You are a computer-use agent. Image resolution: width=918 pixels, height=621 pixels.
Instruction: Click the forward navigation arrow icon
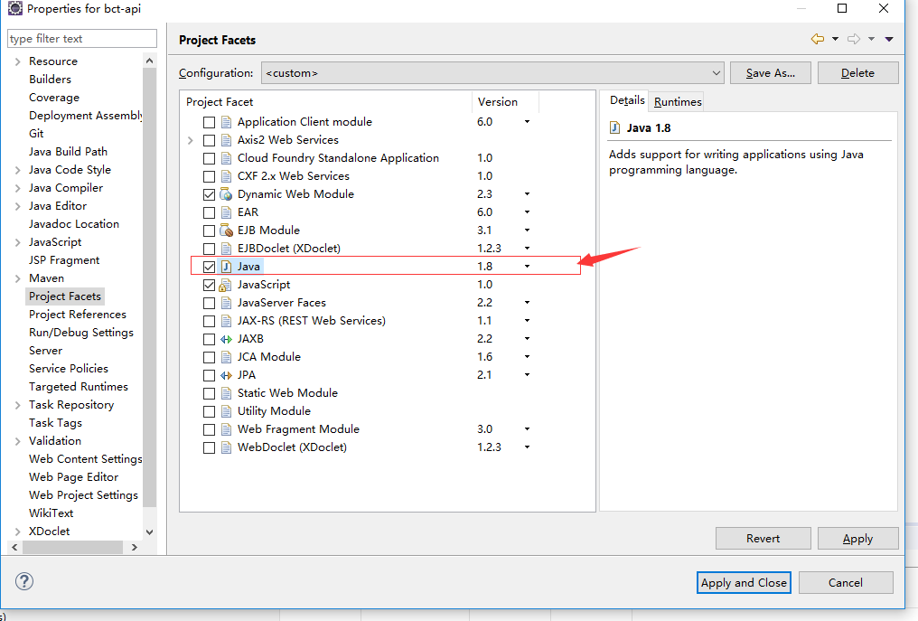[854, 39]
